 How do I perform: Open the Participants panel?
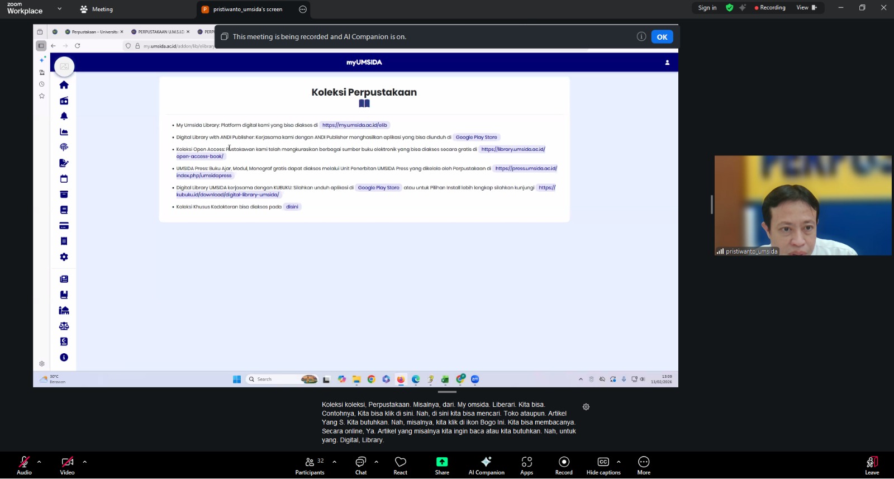310,465
